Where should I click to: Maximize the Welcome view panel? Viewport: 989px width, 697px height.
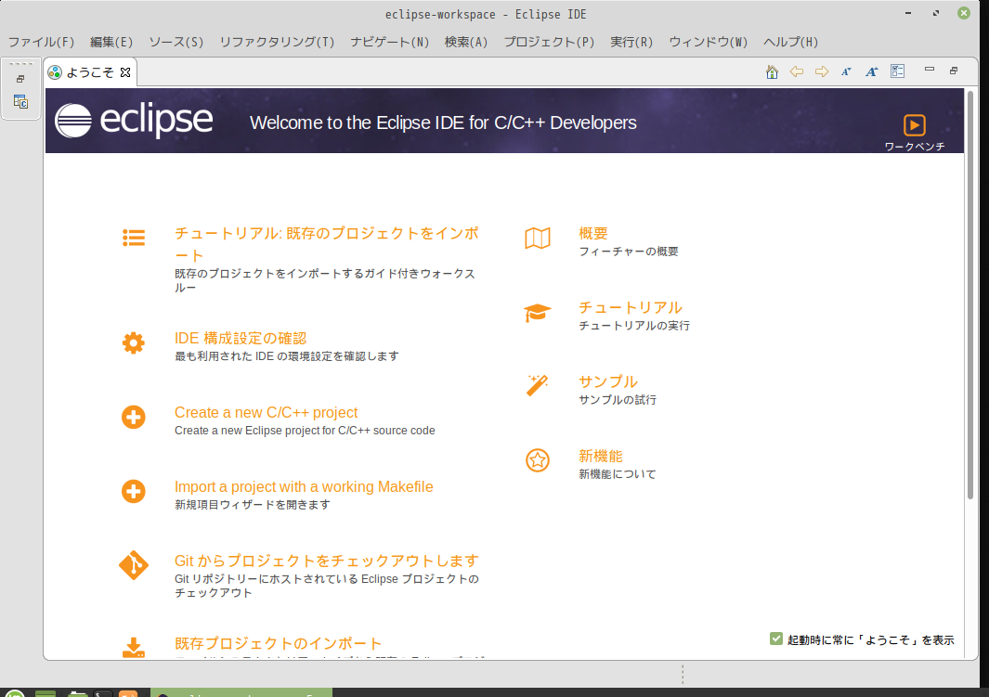pos(954,71)
